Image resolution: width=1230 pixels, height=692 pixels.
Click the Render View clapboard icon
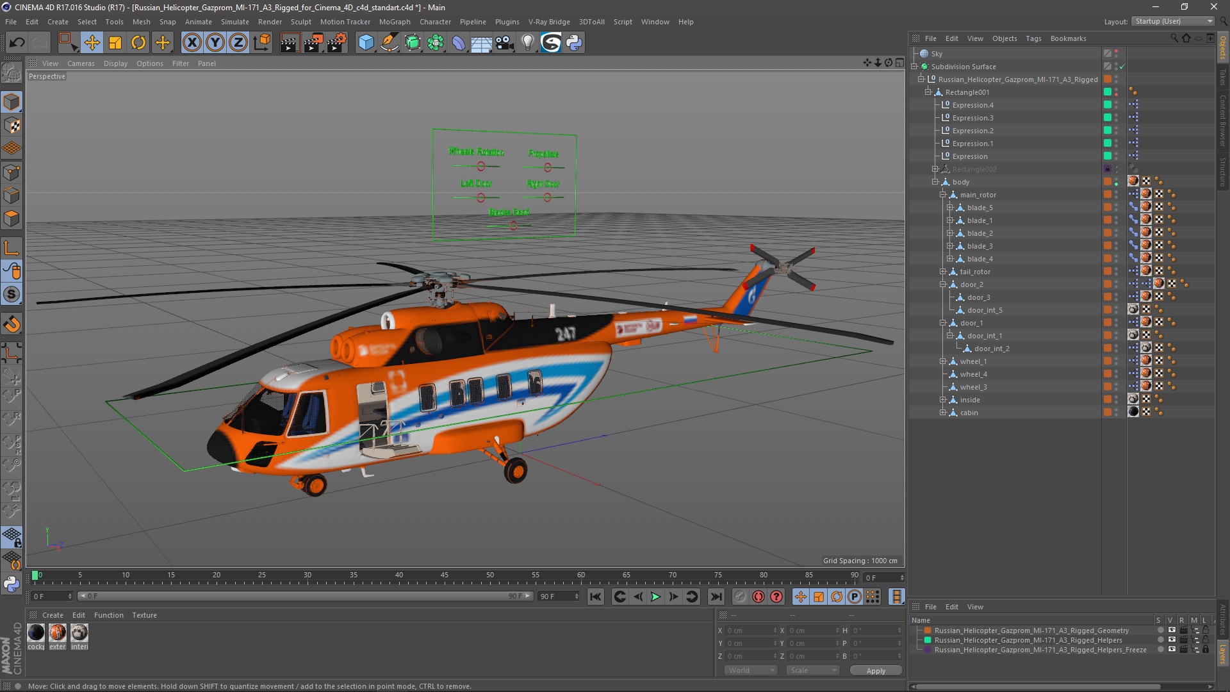tap(290, 43)
